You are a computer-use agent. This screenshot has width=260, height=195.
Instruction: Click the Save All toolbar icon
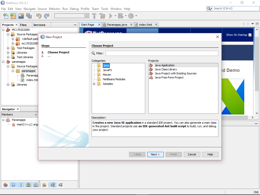(29, 16)
